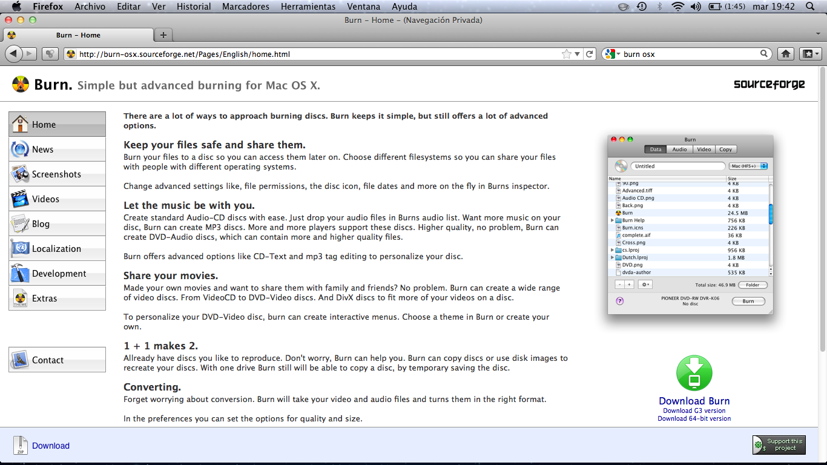Bookmark this page with star icon
Screen dimensions: 827x465
point(567,54)
